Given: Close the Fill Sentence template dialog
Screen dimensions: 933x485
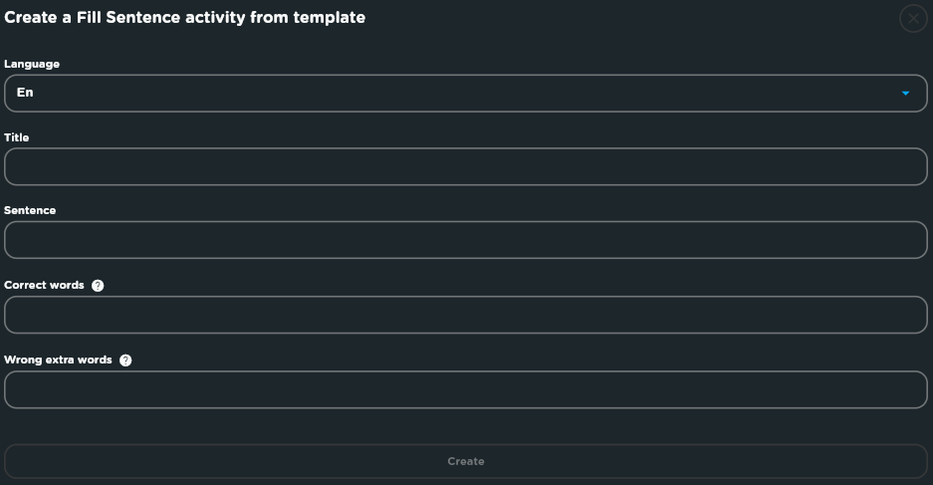Looking at the screenshot, I should 913,19.
